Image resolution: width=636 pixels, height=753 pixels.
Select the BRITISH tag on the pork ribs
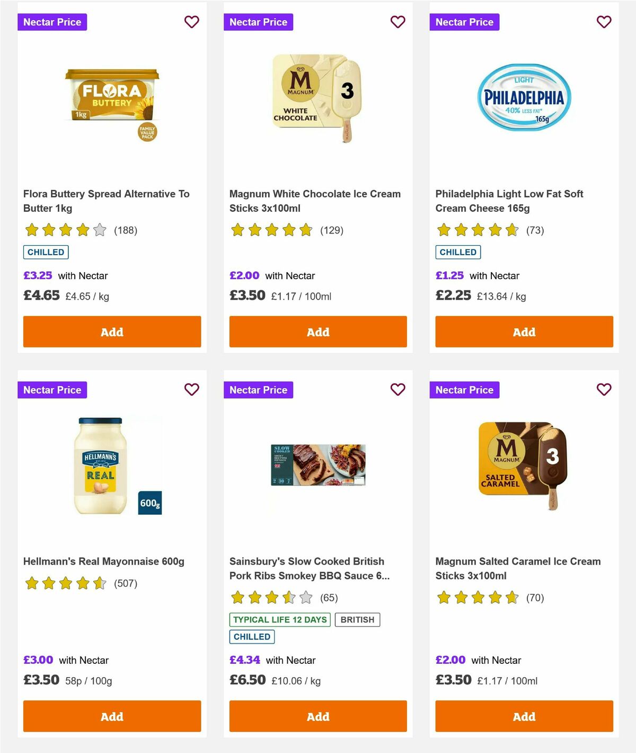click(x=357, y=619)
